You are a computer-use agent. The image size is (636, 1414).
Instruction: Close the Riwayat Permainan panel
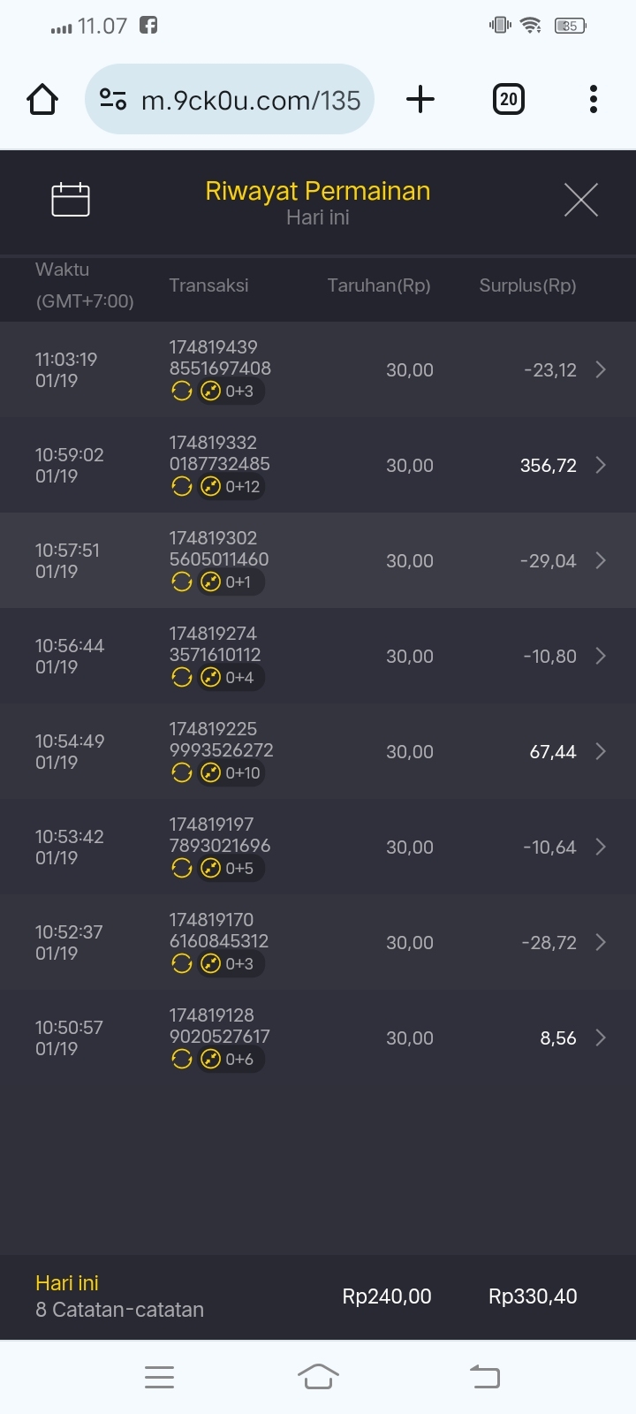580,200
